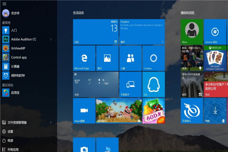Image resolution: width=228 pixels, height=152 pixels.
Task: Open the Dropbox mail tile
Action: click(x=142, y=32)
